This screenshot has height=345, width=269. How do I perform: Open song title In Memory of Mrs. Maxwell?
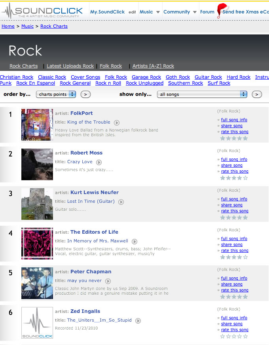tap(98, 241)
